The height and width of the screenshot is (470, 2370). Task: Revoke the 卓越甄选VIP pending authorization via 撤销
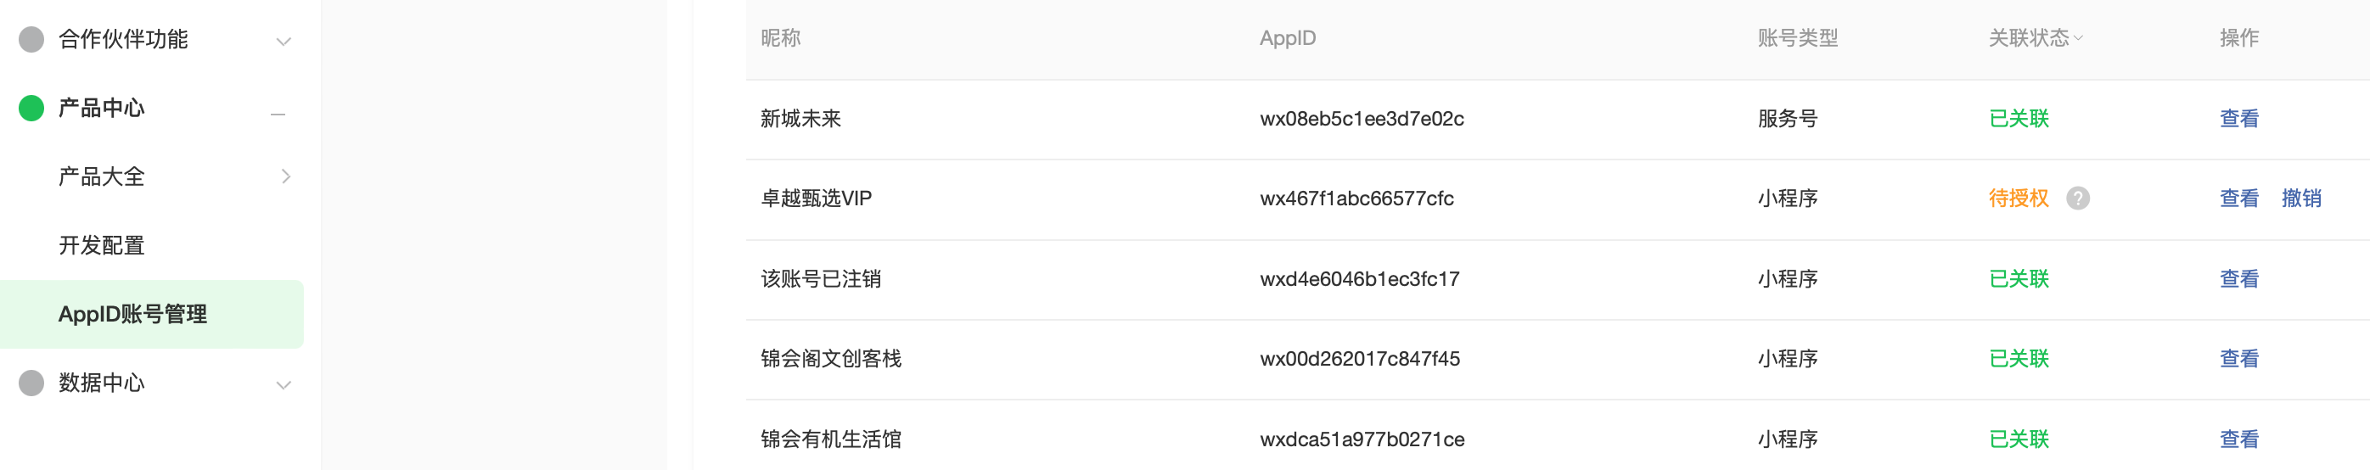2300,198
